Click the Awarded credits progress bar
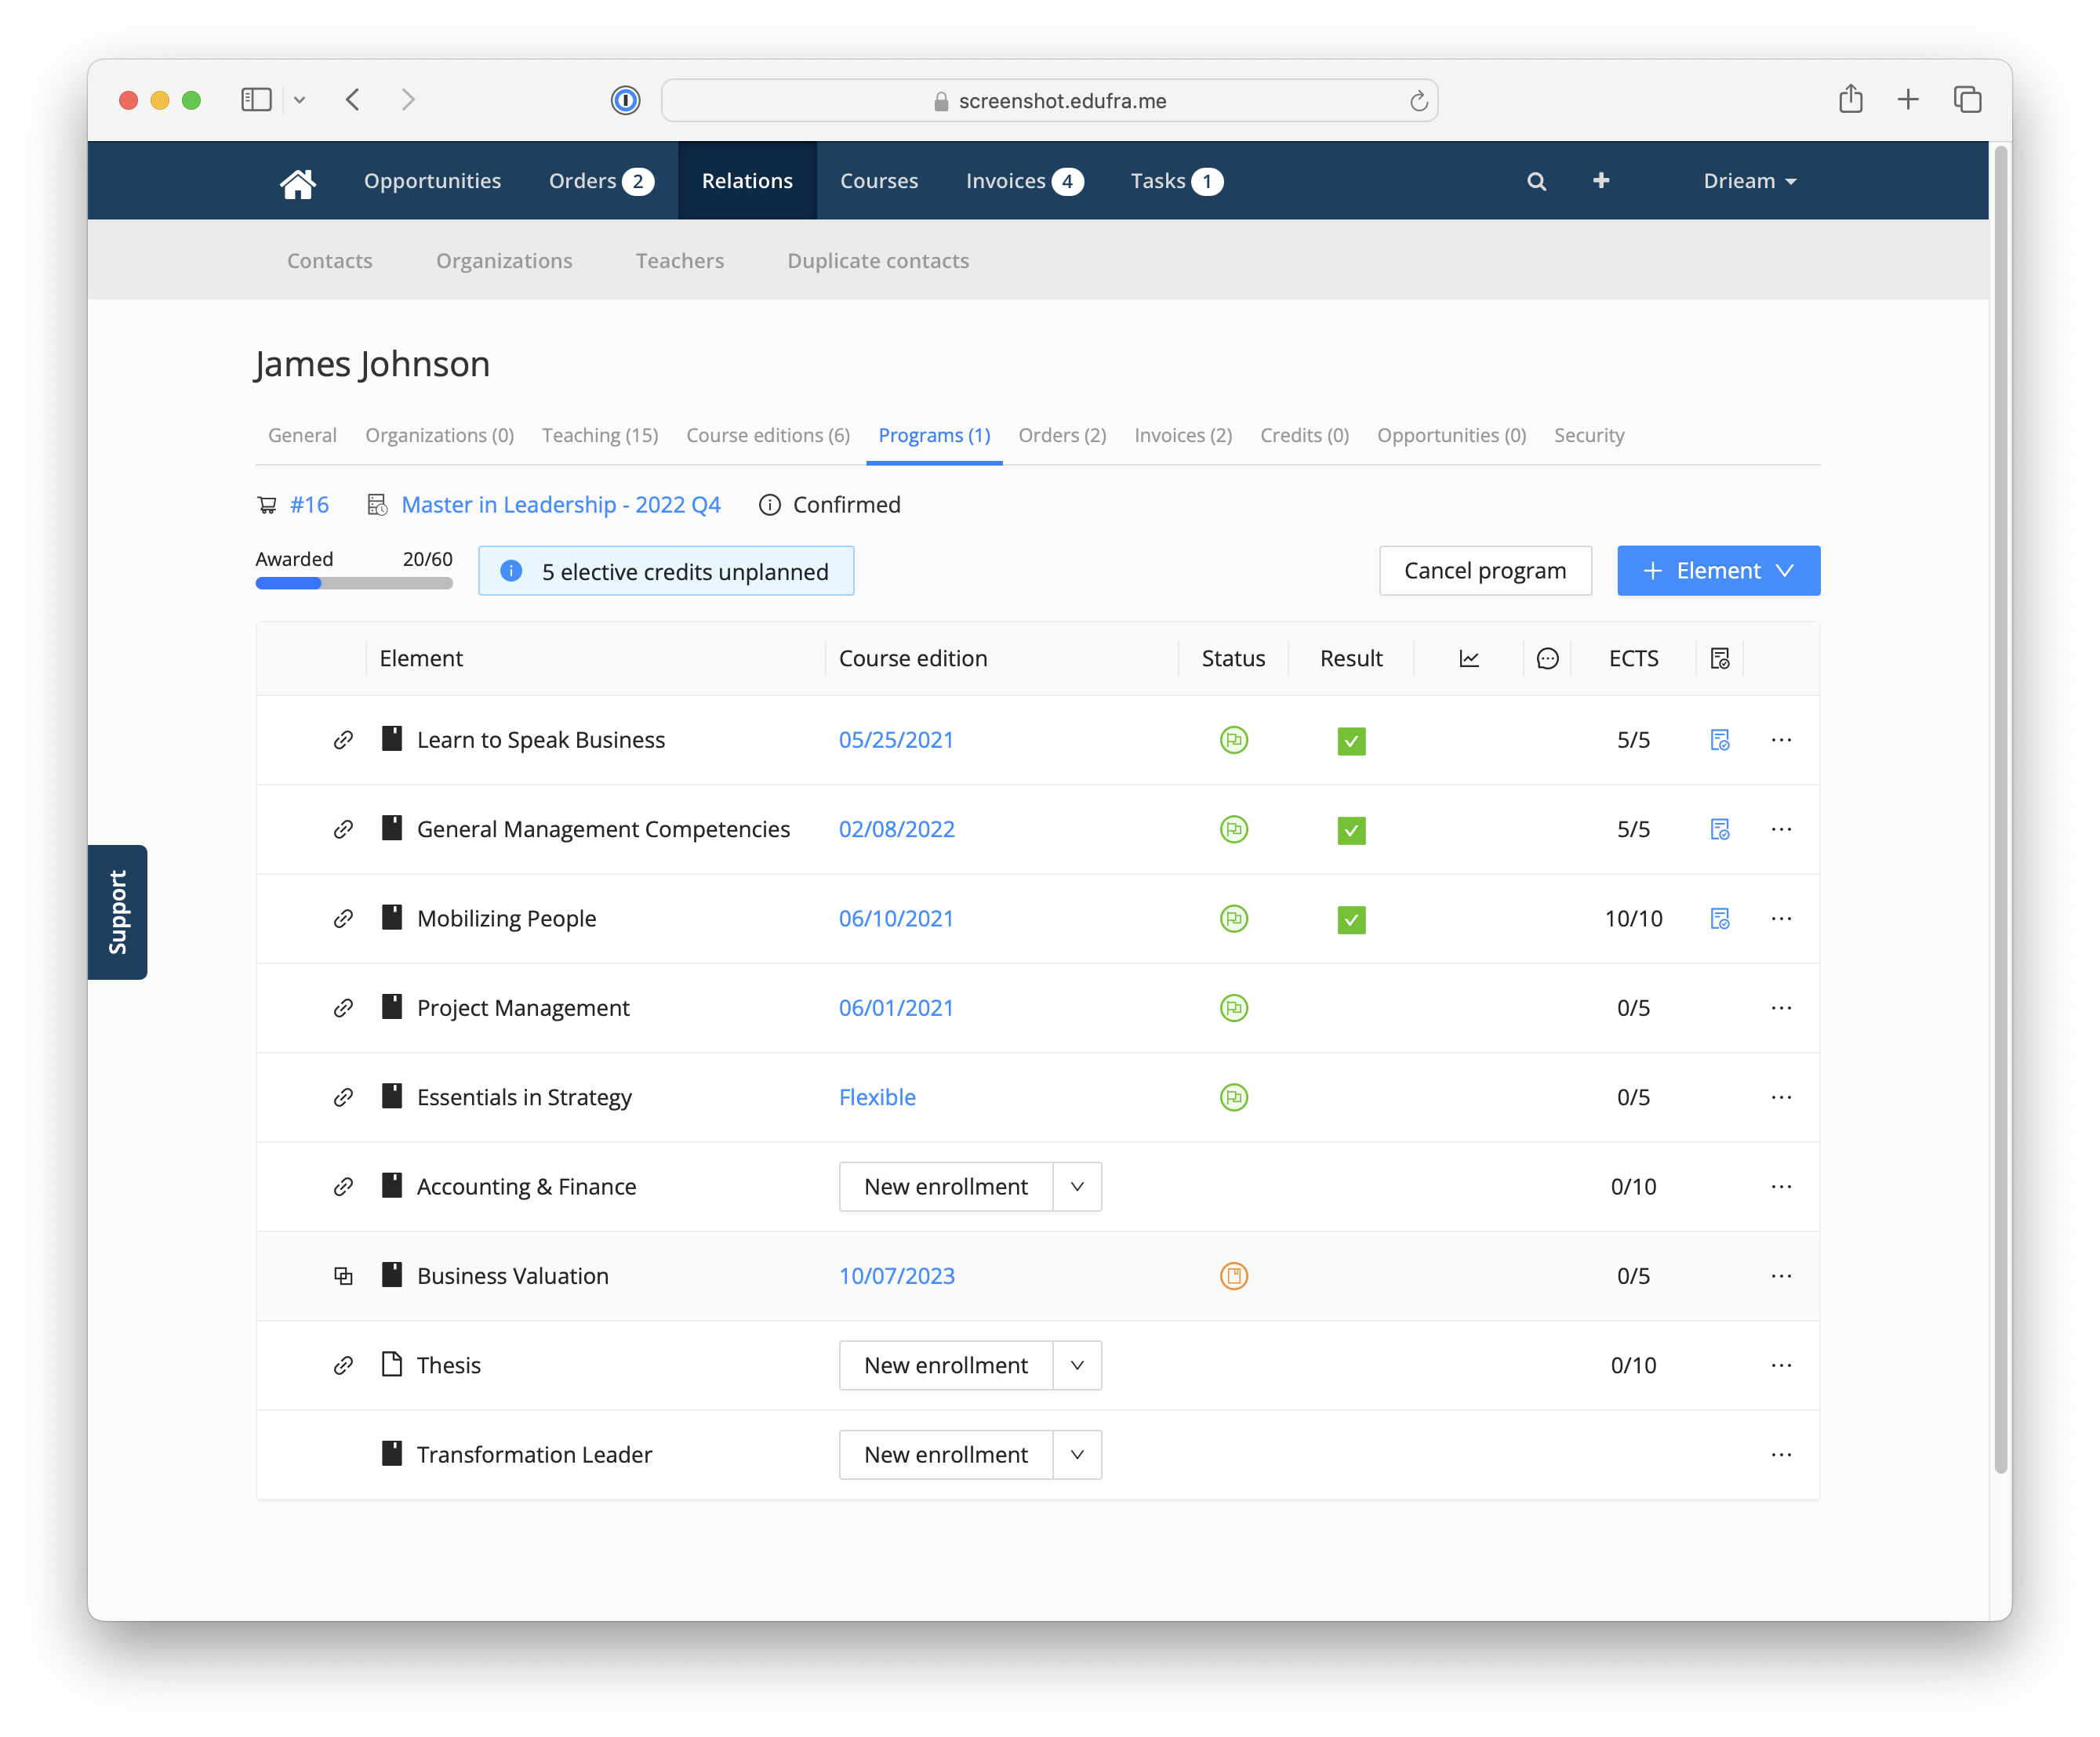This screenshot has width=2100, height=1737. 354,582
